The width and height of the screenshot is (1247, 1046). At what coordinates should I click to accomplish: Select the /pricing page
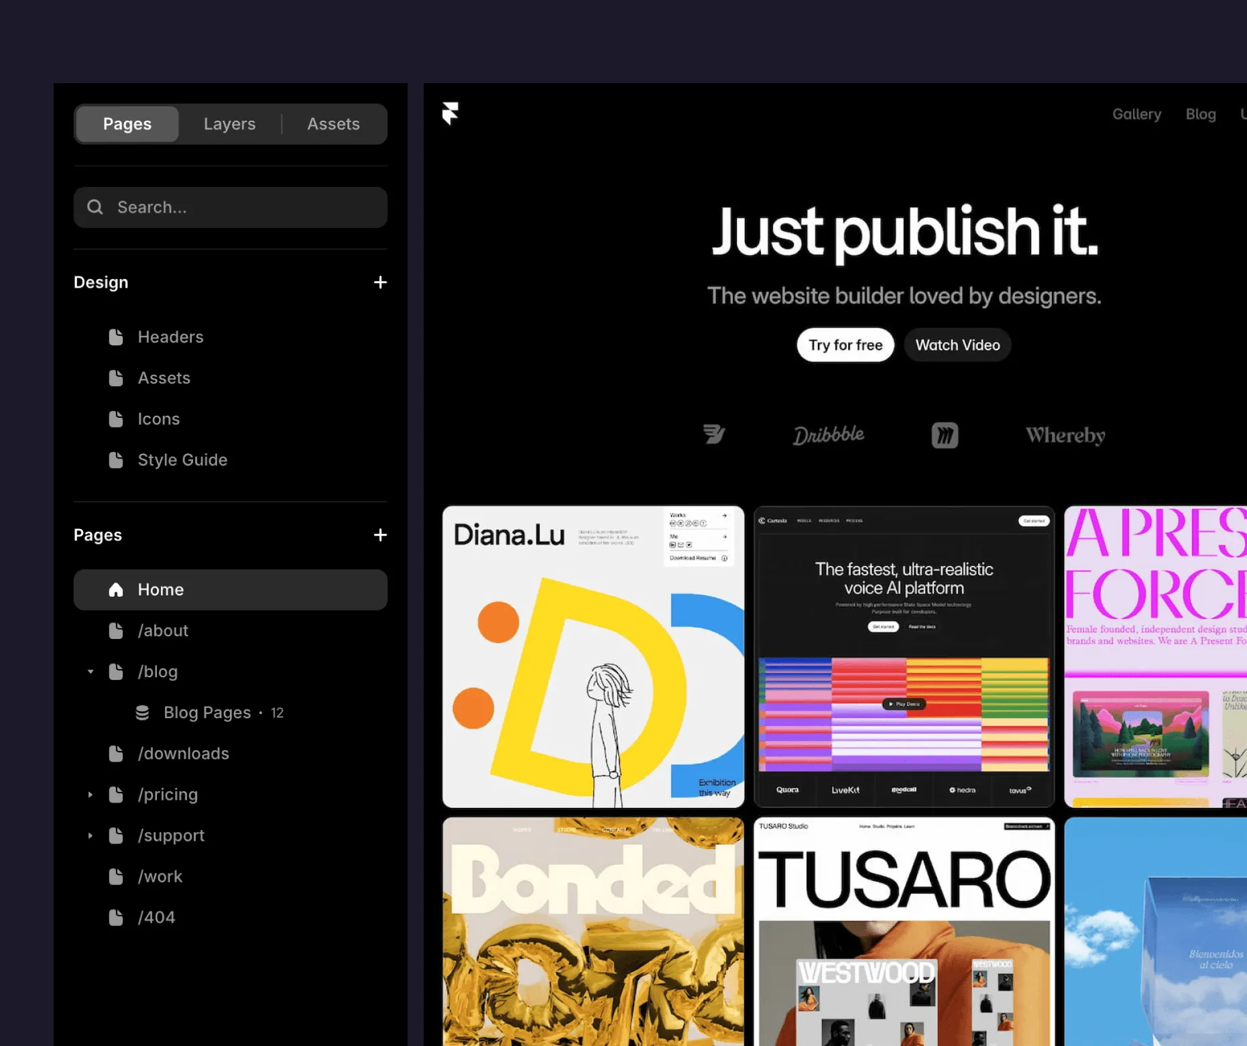point(231,795)
